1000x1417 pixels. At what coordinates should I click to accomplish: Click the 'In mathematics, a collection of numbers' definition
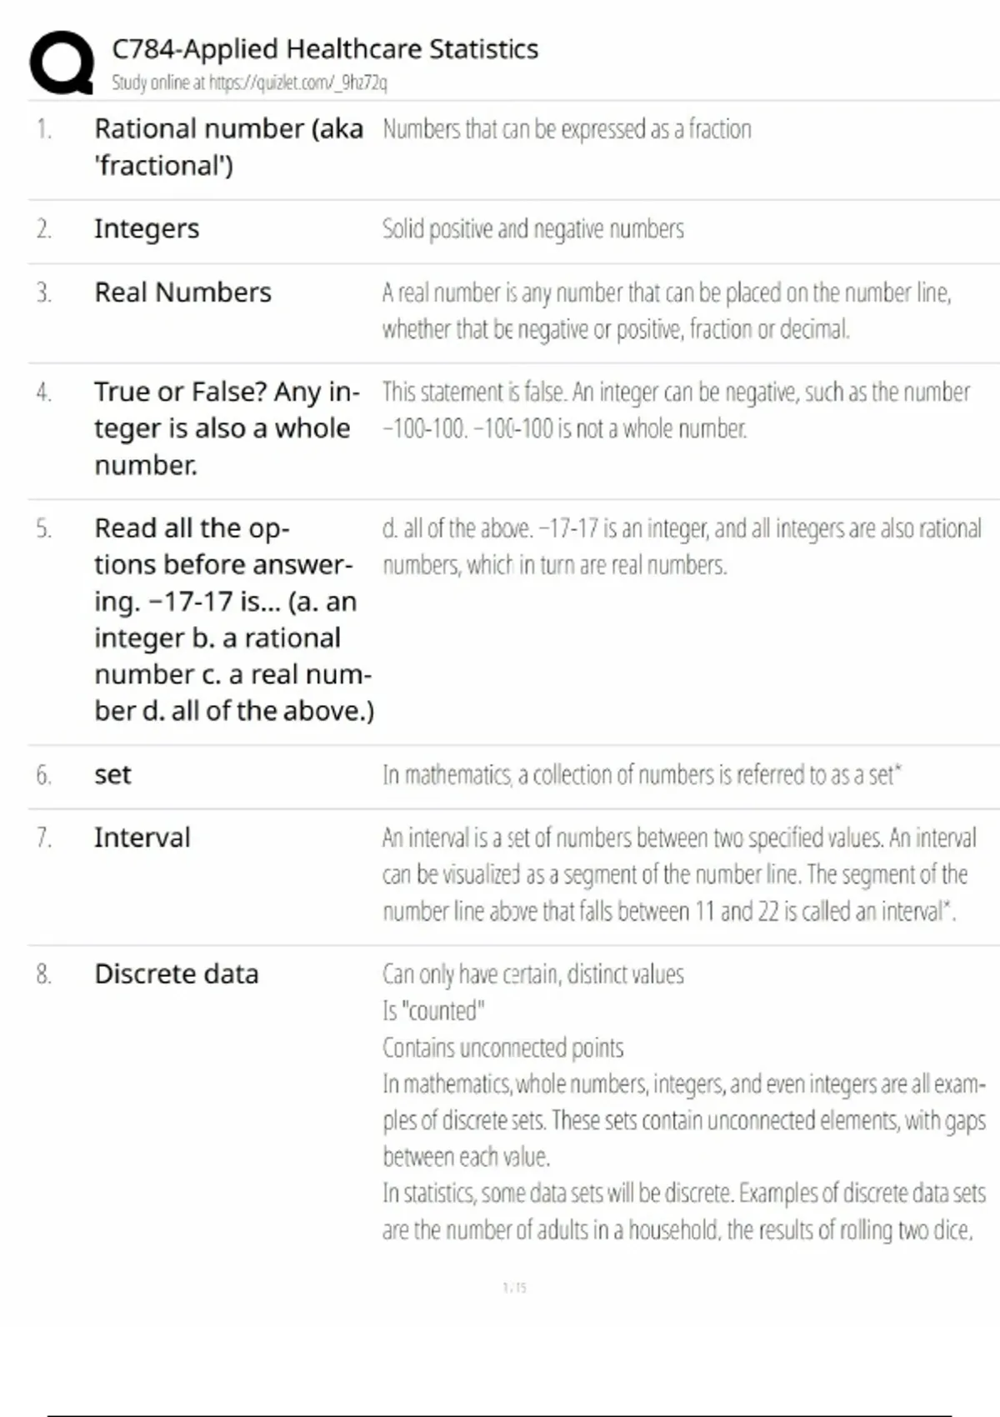(x=642, y=774)
